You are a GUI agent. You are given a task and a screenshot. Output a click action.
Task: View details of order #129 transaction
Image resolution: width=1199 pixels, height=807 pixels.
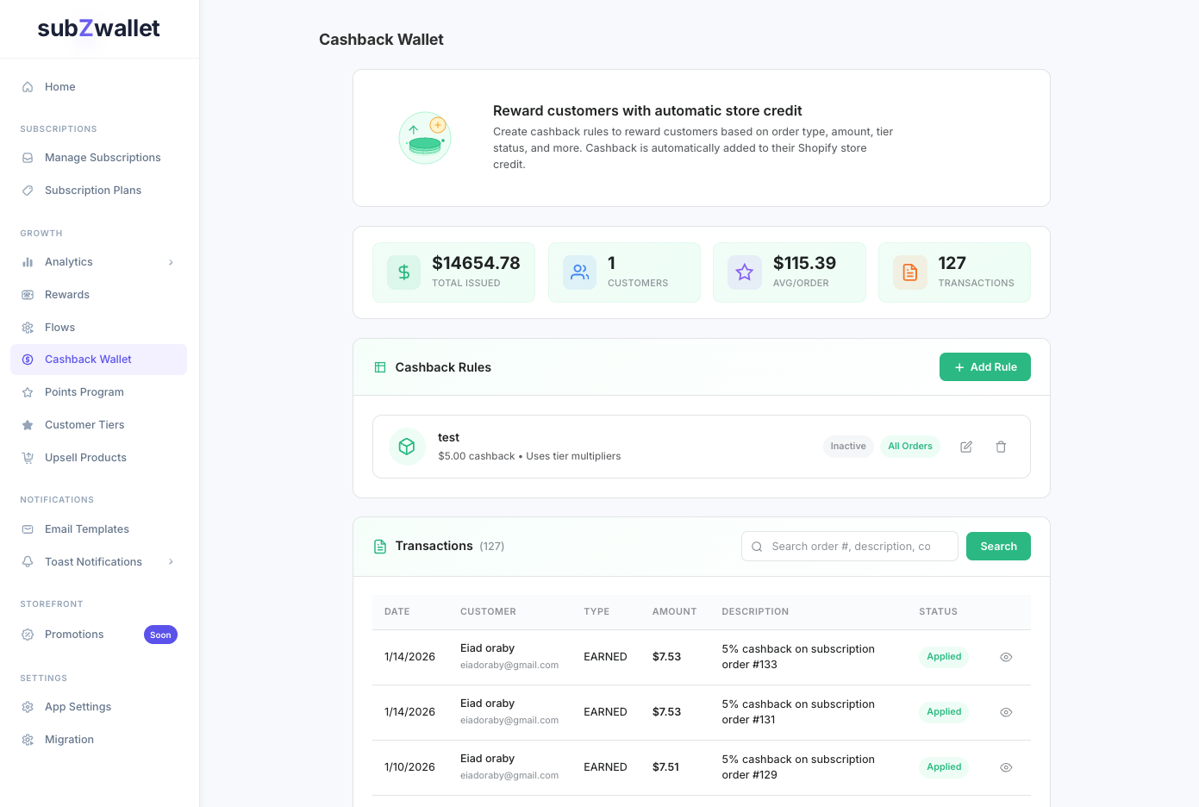(x=1006, y=767)
